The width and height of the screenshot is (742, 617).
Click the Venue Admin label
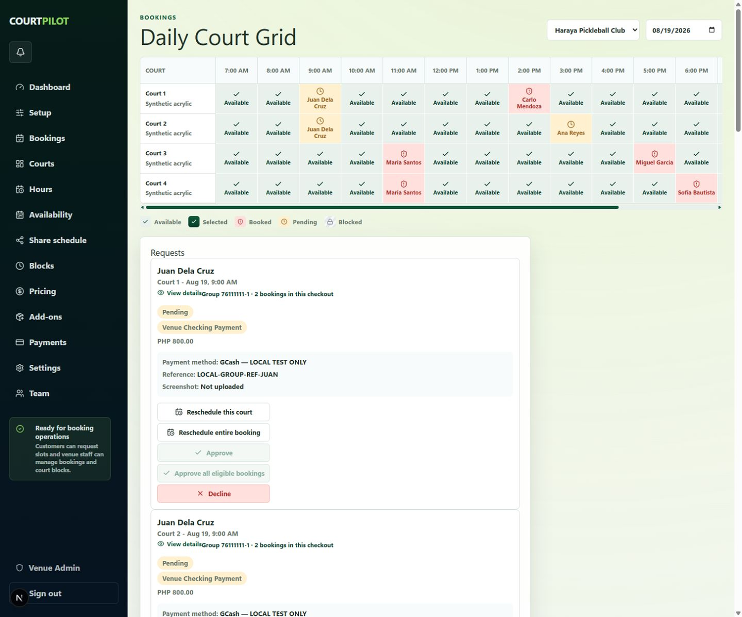click(54, 568)
